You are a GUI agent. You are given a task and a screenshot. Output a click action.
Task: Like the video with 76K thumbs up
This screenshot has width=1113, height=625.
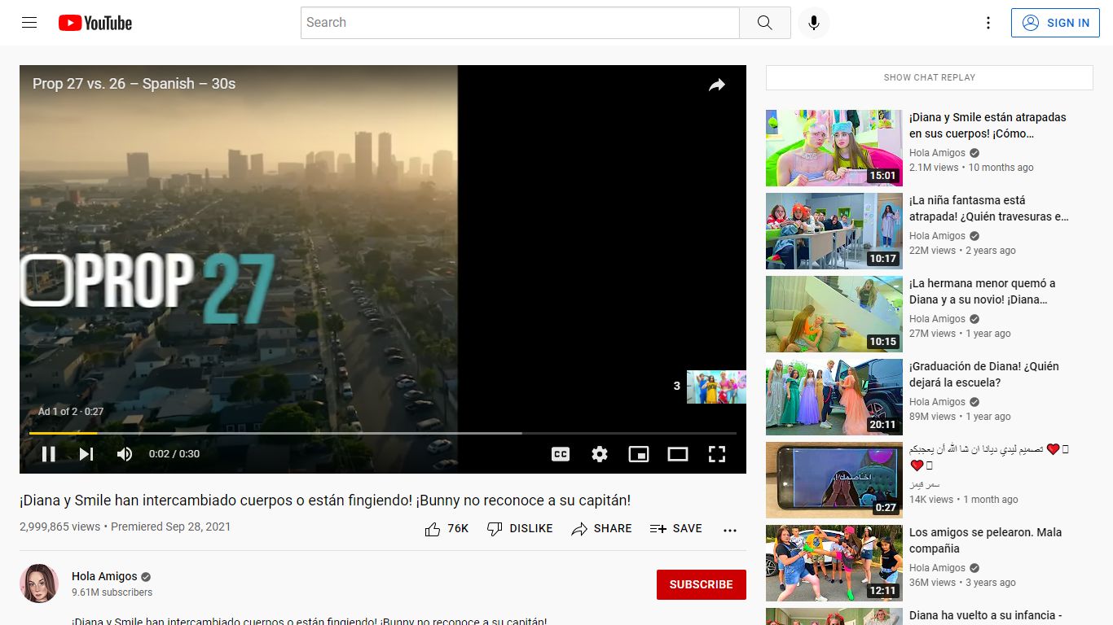tap(447, 529)
